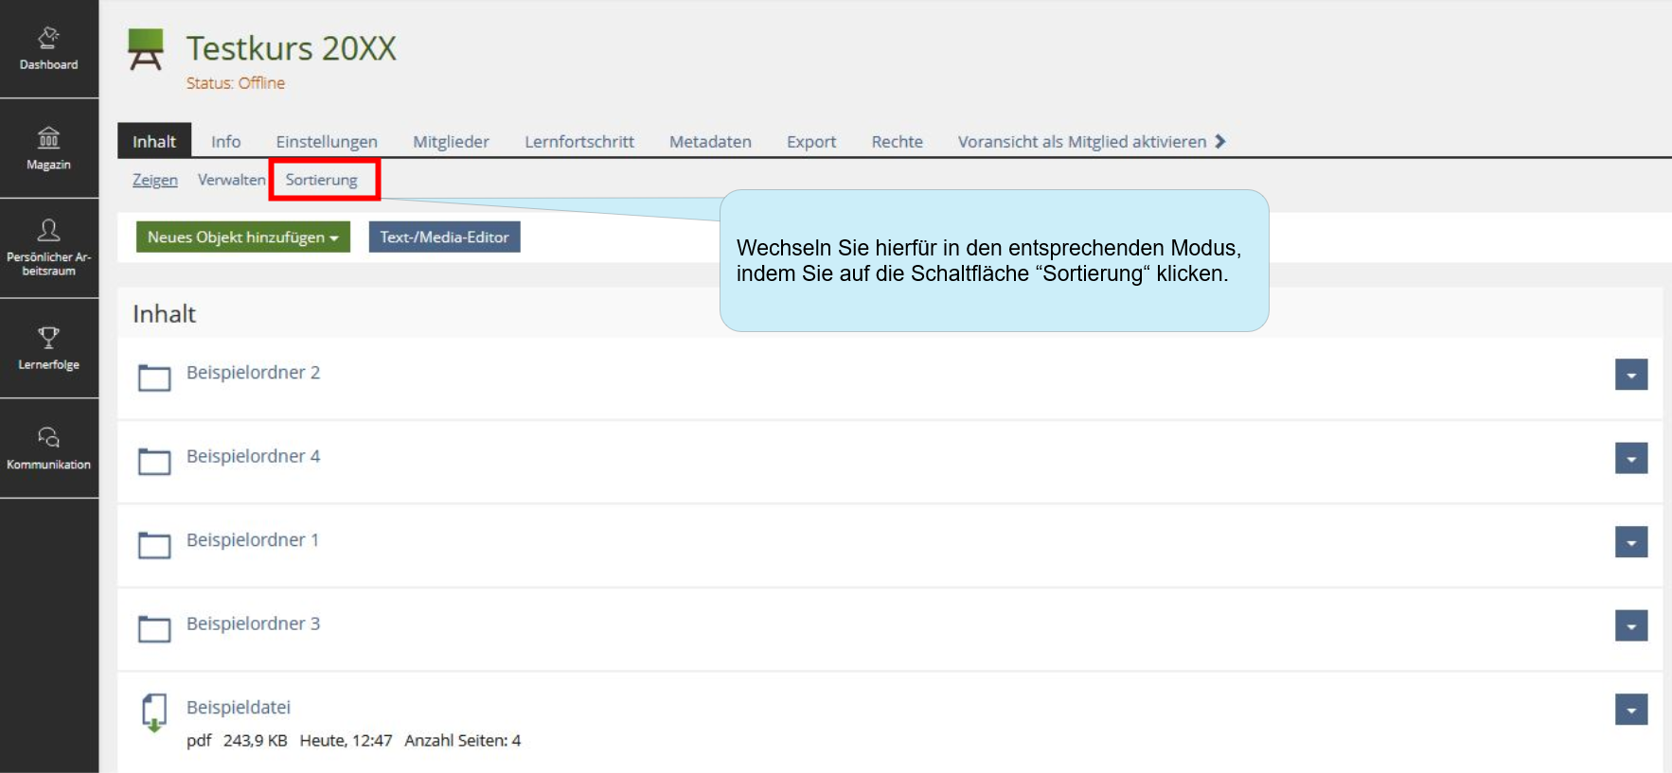The width and height of the screenshot is (1672, 773).
Task: Open the Beispielordner 1 link
Action: click(252, 539)
